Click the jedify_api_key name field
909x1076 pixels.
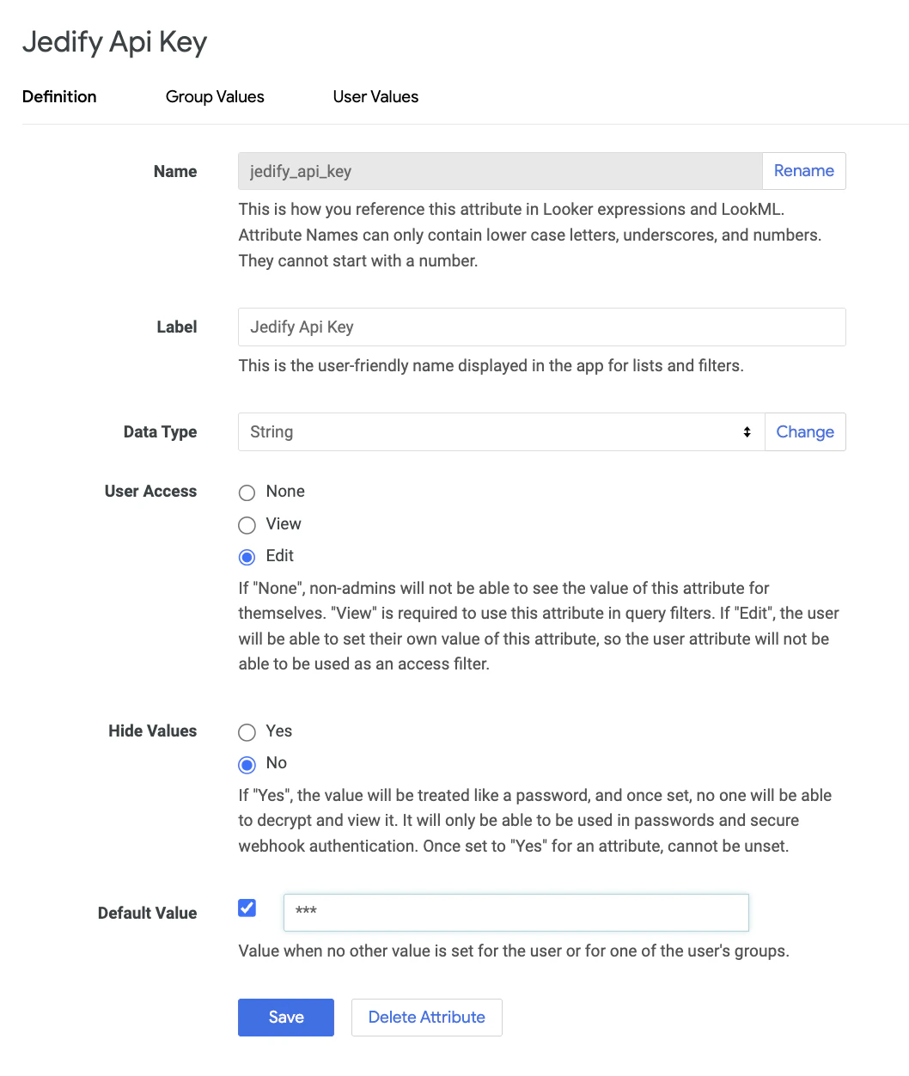tap(498, 171)
